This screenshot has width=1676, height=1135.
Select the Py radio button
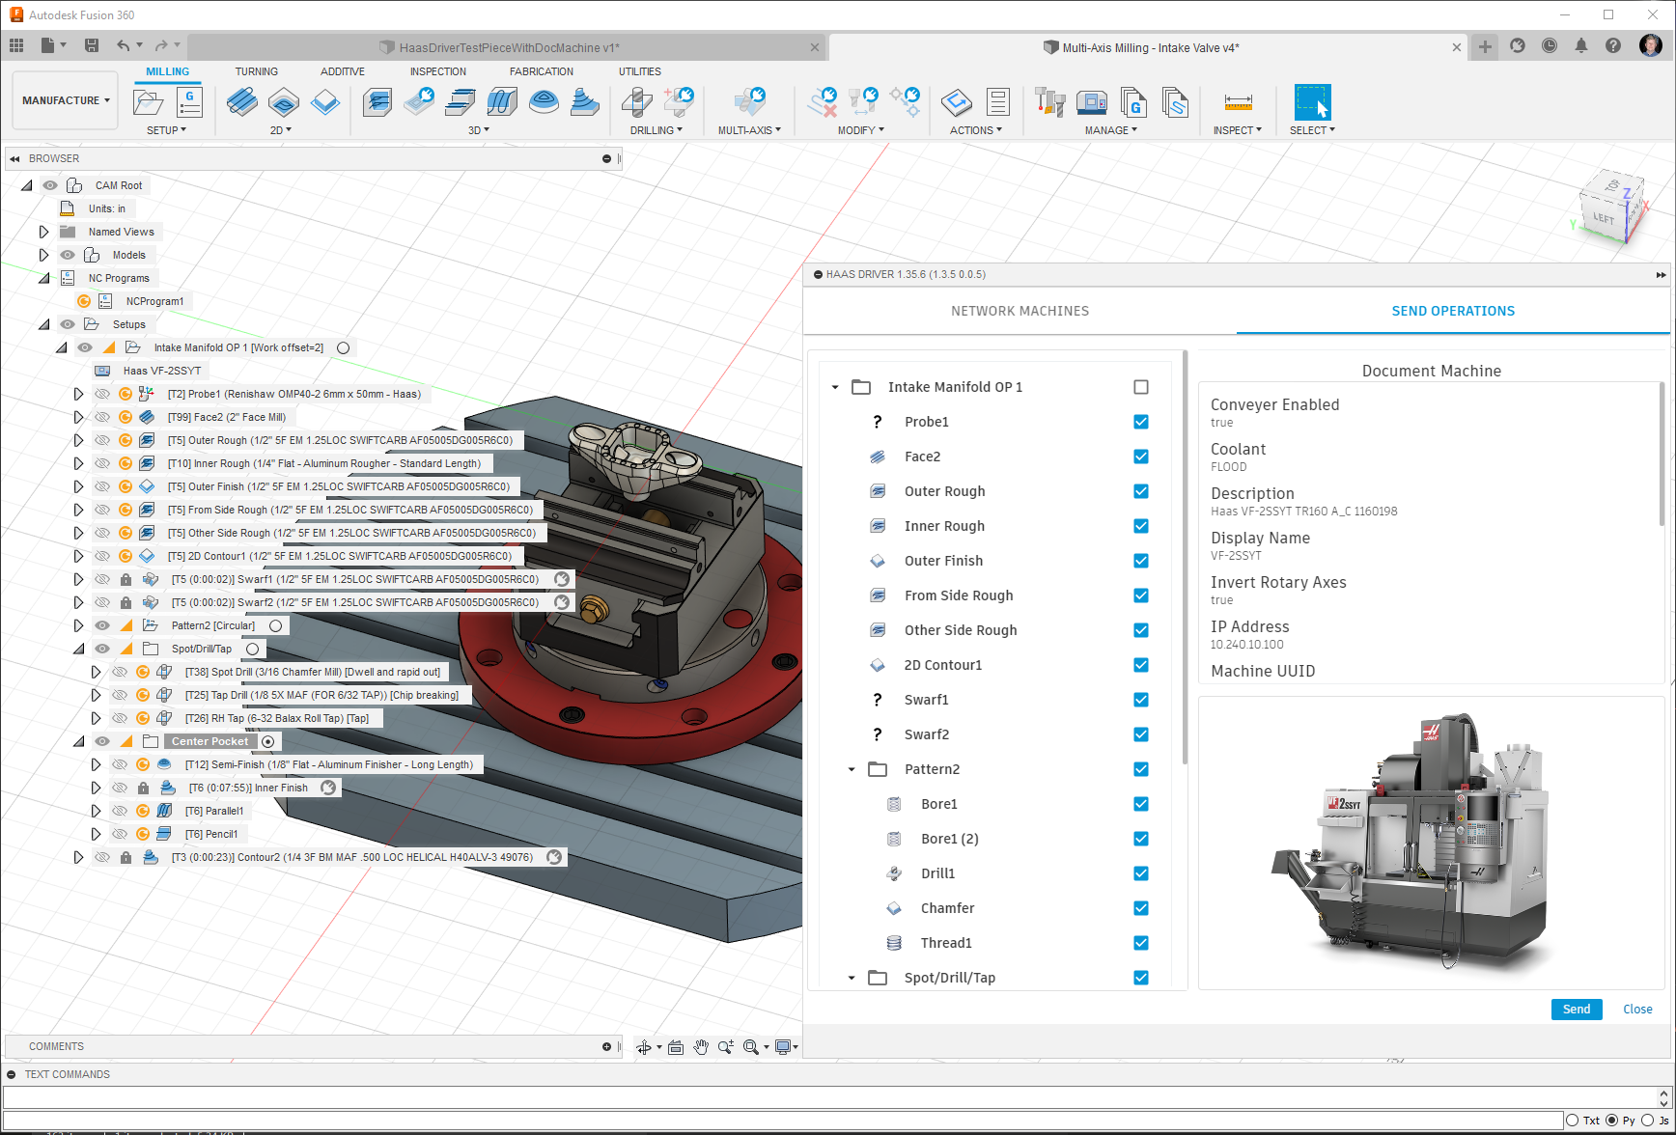pos(1612,1121)
